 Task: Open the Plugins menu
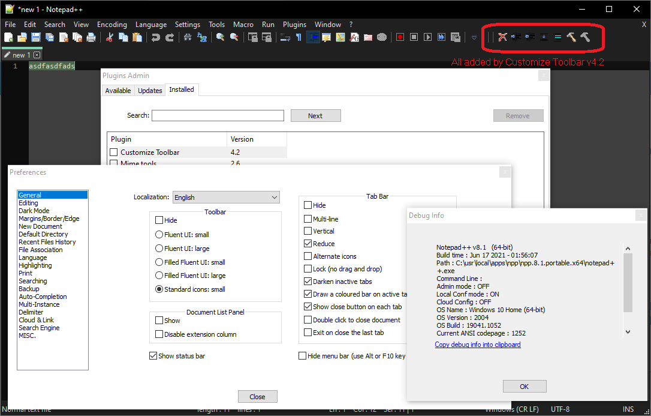[x=294, y=25]
